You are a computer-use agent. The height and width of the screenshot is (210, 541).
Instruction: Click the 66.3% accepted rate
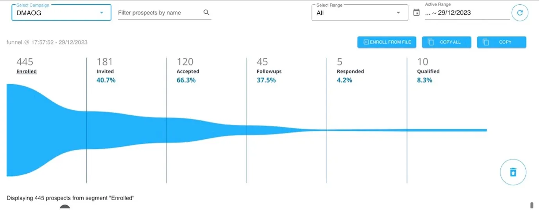pos(186,80)
